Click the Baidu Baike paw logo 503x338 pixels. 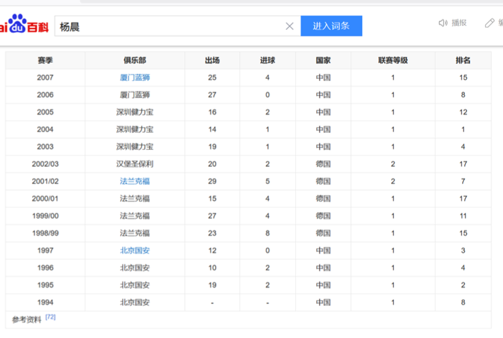coord(24,24)
